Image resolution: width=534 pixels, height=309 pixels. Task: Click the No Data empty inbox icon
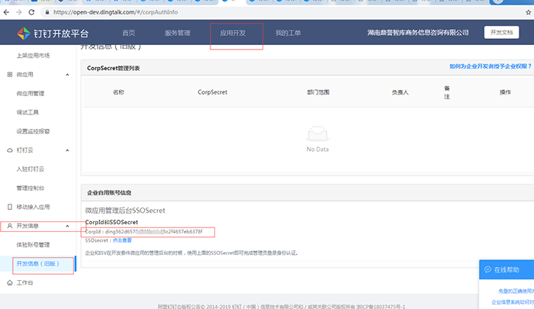[317, 134]
